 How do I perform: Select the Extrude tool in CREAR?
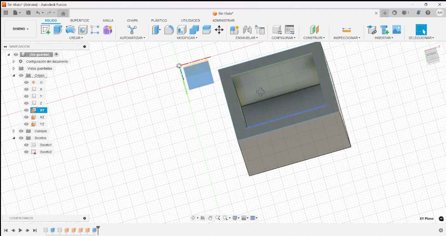coord(57,30)
